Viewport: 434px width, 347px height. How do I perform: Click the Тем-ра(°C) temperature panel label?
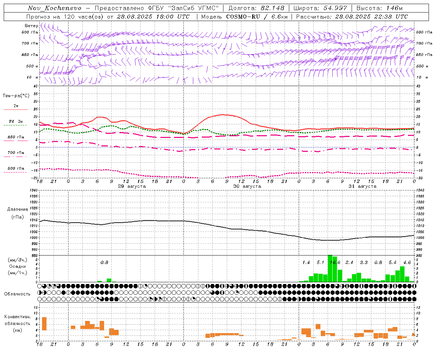click(16, 96)
